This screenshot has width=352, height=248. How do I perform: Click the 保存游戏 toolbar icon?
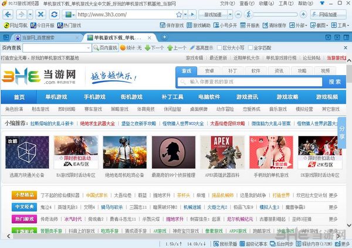pos(172,25)
